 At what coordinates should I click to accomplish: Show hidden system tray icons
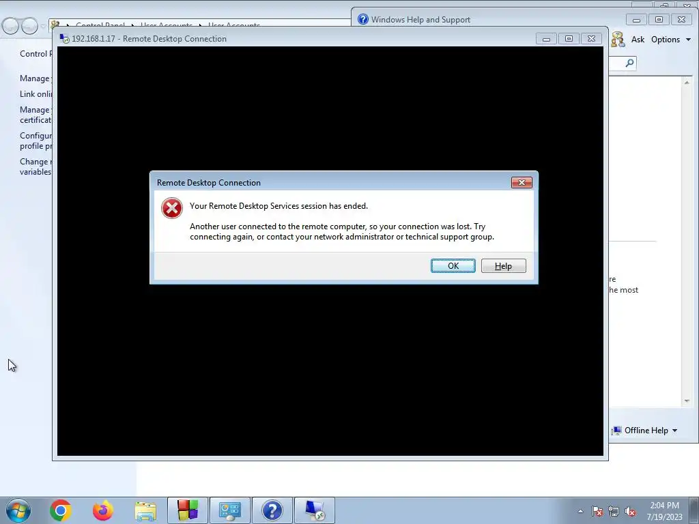(x=580, y=511)
